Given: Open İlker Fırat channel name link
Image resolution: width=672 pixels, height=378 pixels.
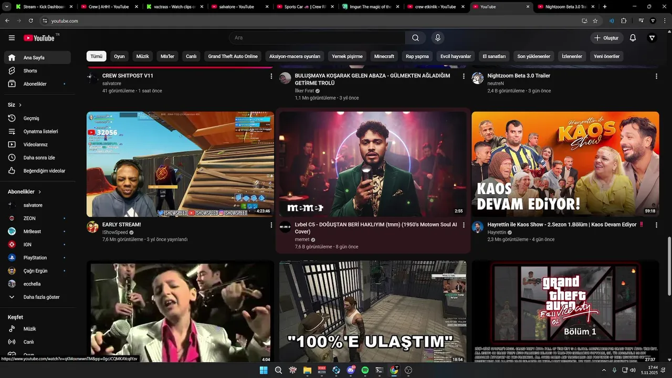Looking at the screenshot, I should [304, 91].
